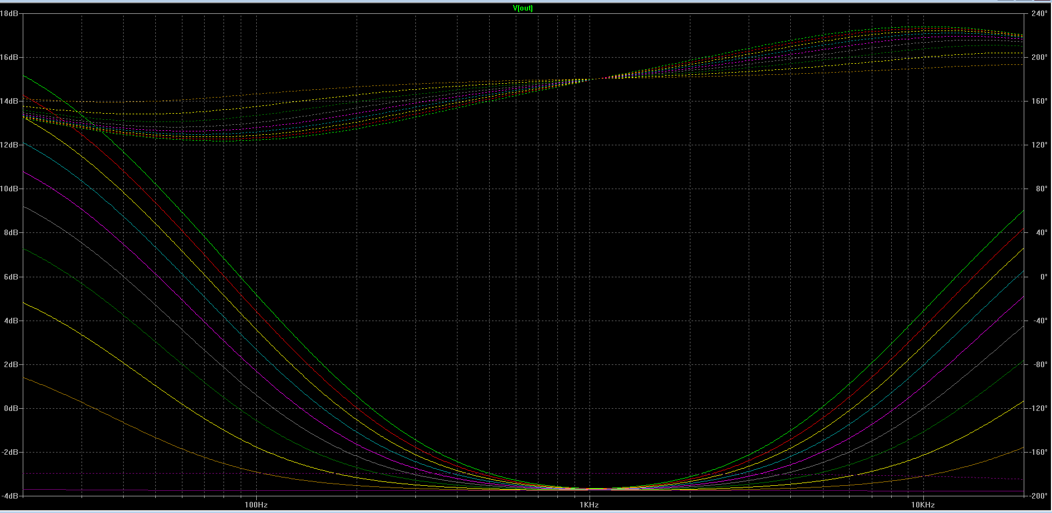Viewport: 1052px width, 513px height.
Task: Select the 18dB magnitude axis label
Action: coord(10,13)
